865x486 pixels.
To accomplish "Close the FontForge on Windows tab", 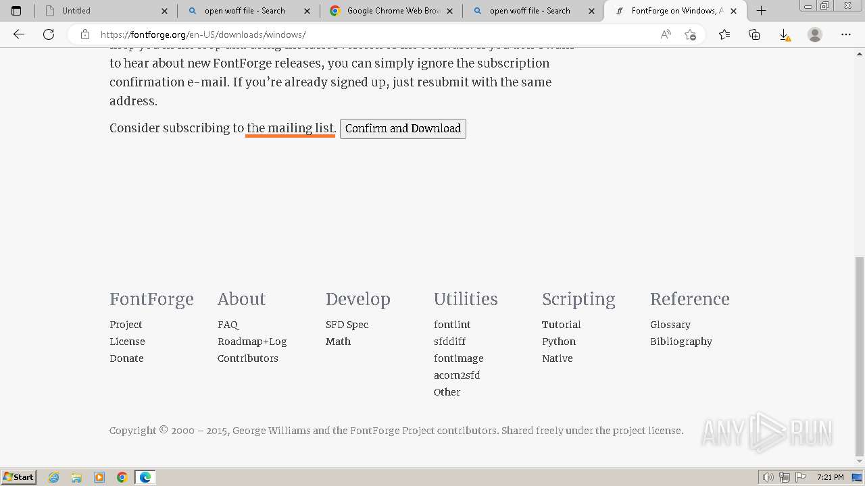I will [734, 11].
